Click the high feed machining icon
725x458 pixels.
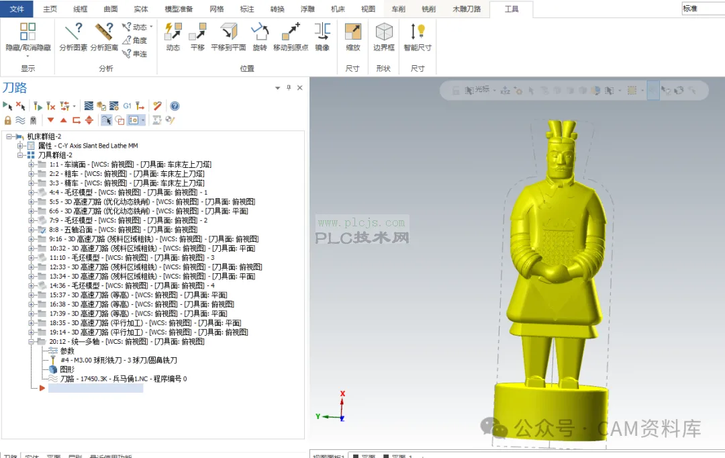point(140,106)
